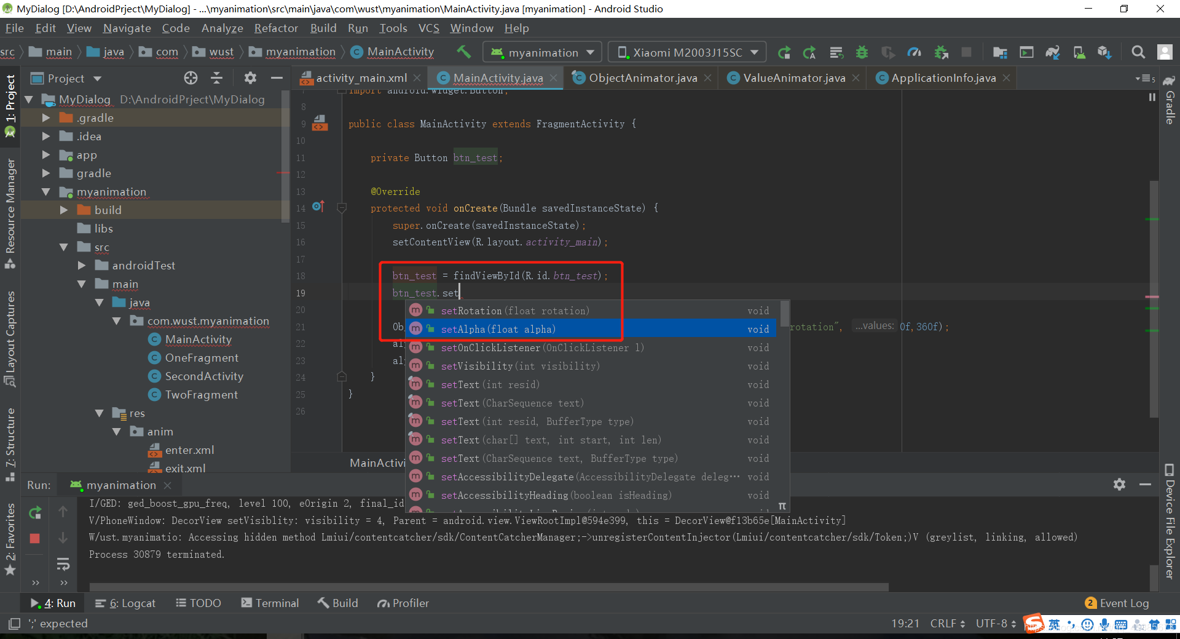Show hidden editor tabs list
Image resolution: width=1180 pixels, height=639 pixels.
coord(1145,78)
